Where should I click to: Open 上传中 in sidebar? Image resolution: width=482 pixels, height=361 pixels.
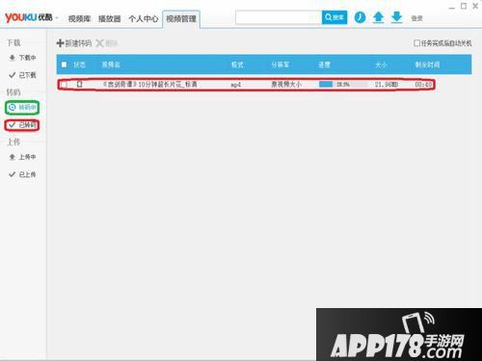click(22, 157)
